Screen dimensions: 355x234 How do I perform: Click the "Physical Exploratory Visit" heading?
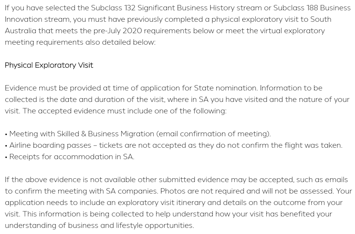click(49, 65)
